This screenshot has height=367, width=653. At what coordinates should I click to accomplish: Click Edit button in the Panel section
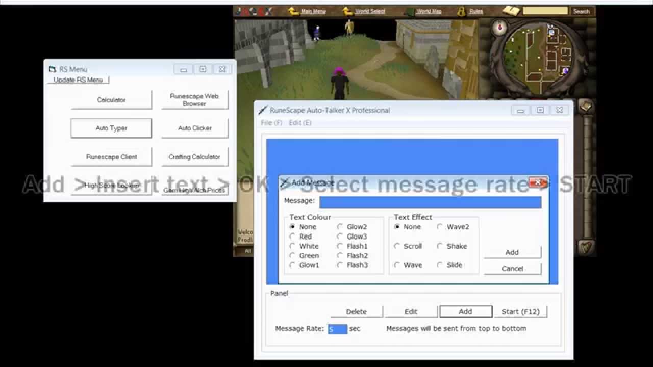point(411,311)
